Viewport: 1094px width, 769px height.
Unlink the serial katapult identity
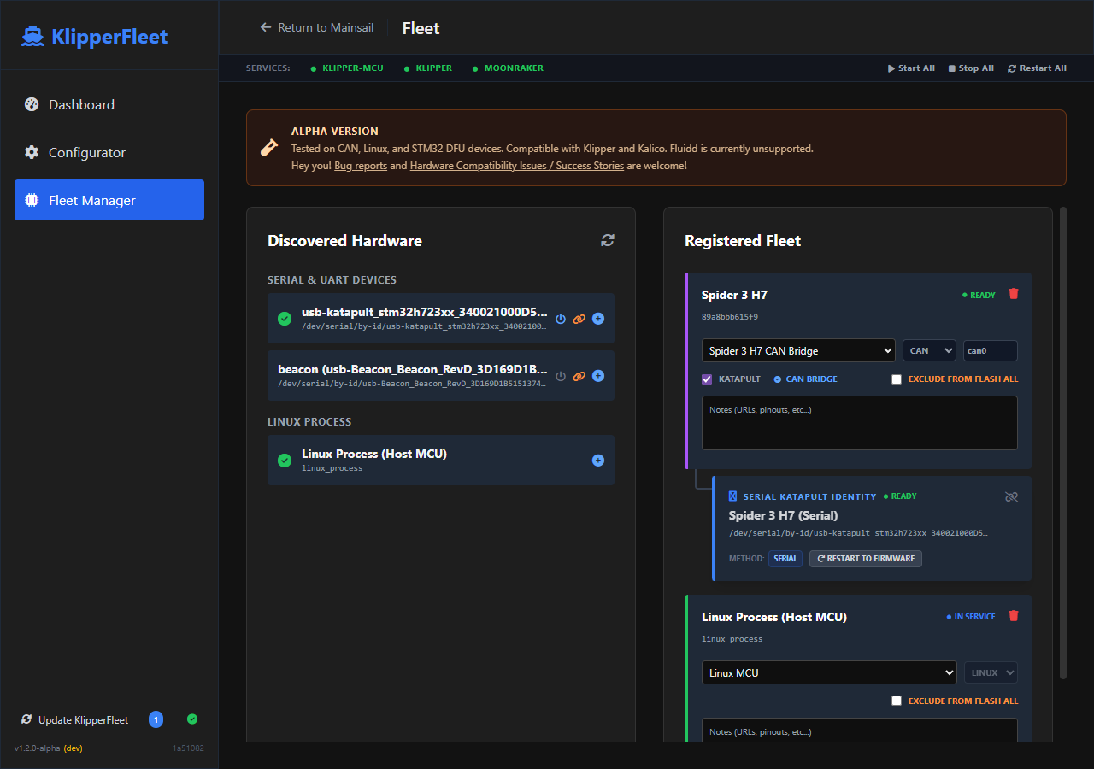pos(1012,496)
